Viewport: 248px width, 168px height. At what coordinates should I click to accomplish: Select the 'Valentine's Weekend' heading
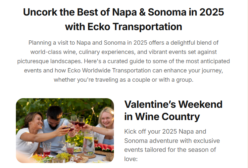pos(174,105)
